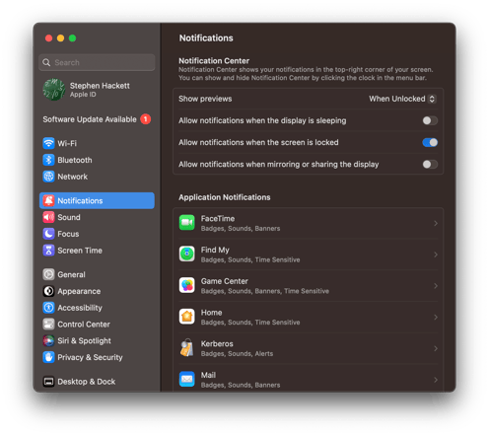Click the FaceTime app icon
Viewport: 489px width, 436px height.
click(x=187, y=223)
